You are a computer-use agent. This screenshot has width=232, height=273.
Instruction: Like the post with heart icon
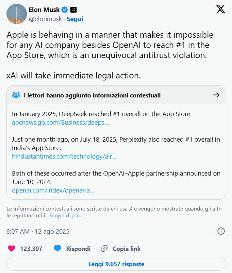12,249
